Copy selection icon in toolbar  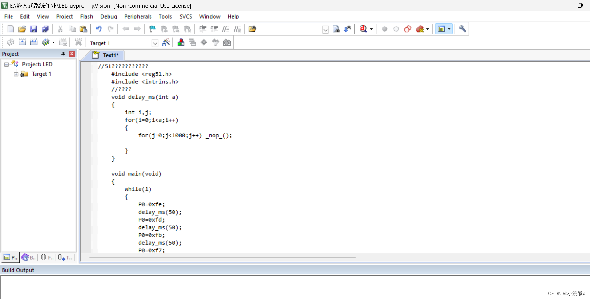tap(72, 29)
